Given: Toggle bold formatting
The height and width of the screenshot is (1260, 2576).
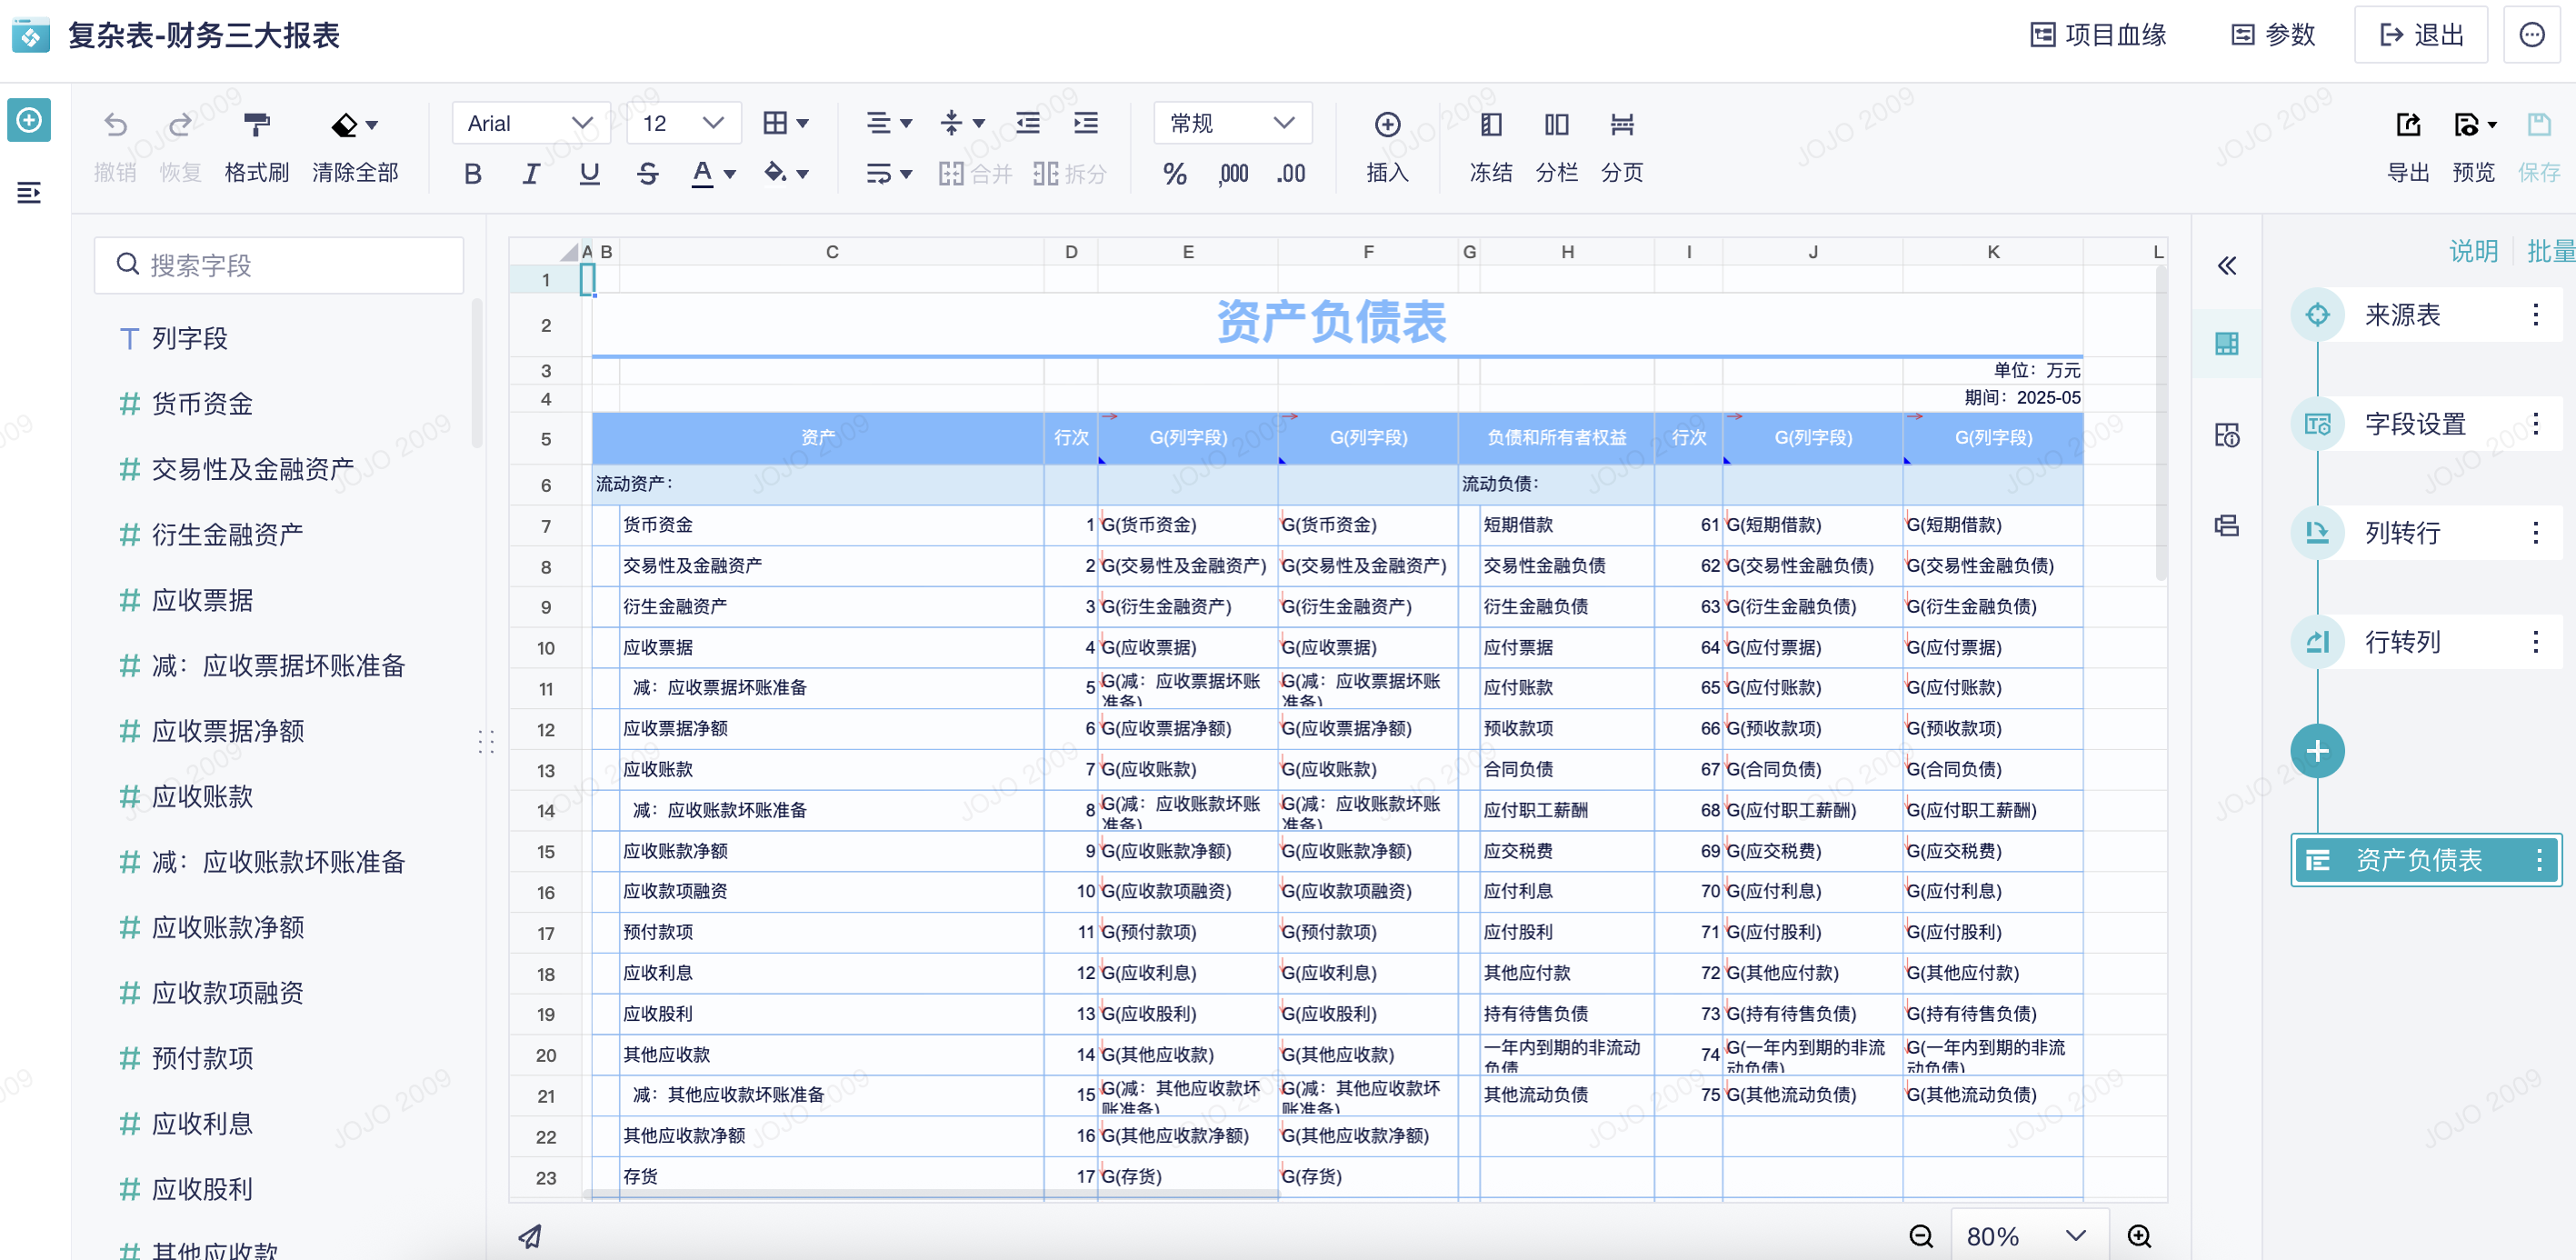Looking at the screenshot, I should click(473, 174).
